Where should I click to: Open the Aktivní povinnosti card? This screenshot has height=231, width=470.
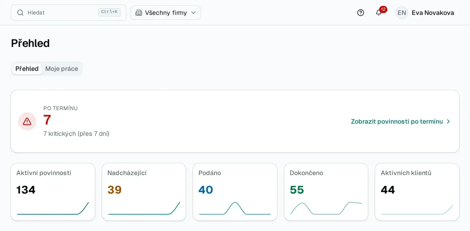tap(53, 192)
